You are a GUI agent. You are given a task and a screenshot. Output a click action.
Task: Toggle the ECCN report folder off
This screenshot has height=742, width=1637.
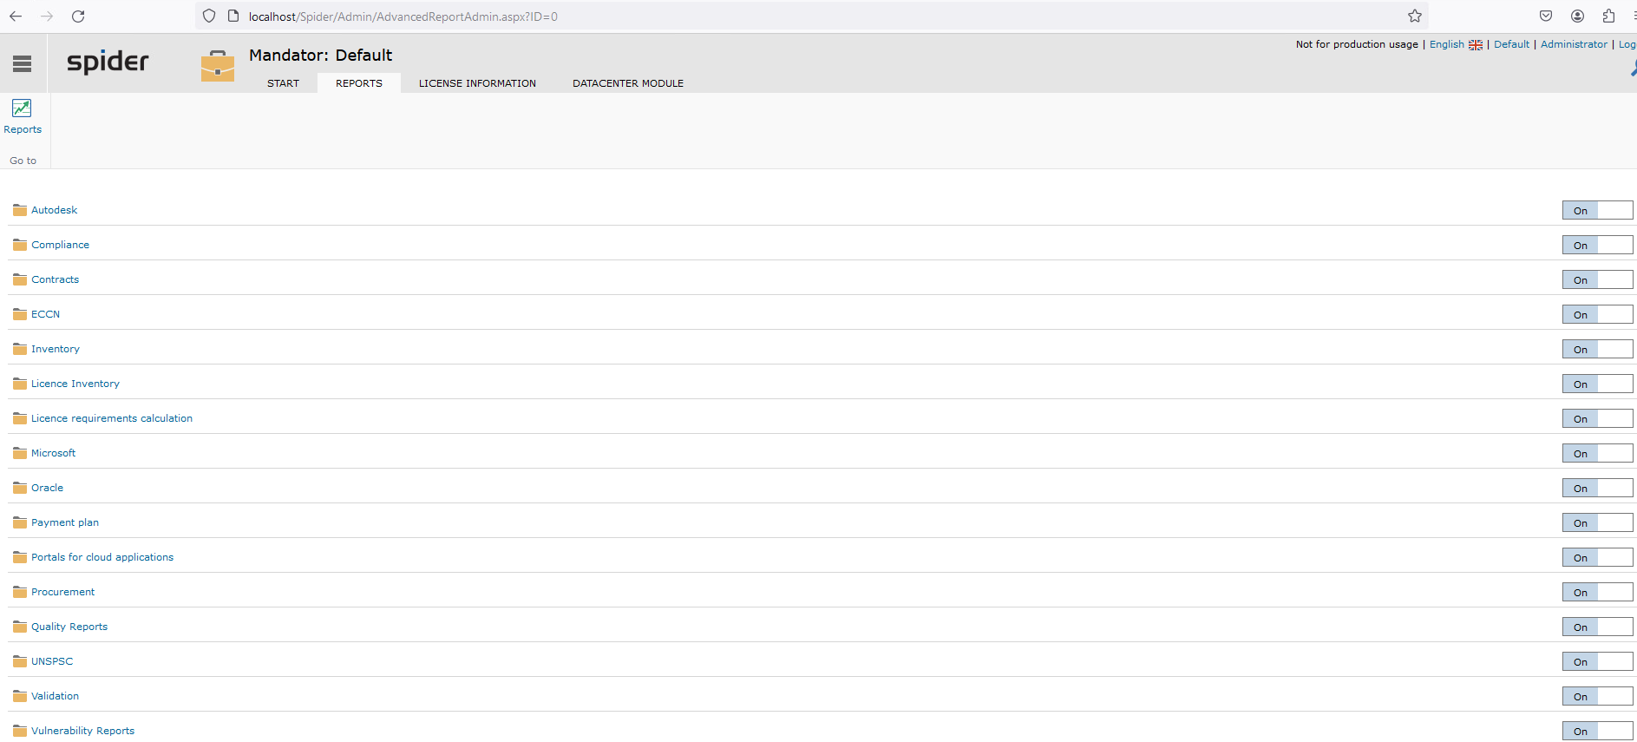click(x=1598, y=314)
